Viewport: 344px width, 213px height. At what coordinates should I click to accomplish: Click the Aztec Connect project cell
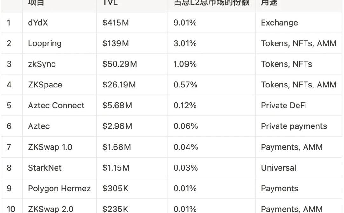pos(56,106)
